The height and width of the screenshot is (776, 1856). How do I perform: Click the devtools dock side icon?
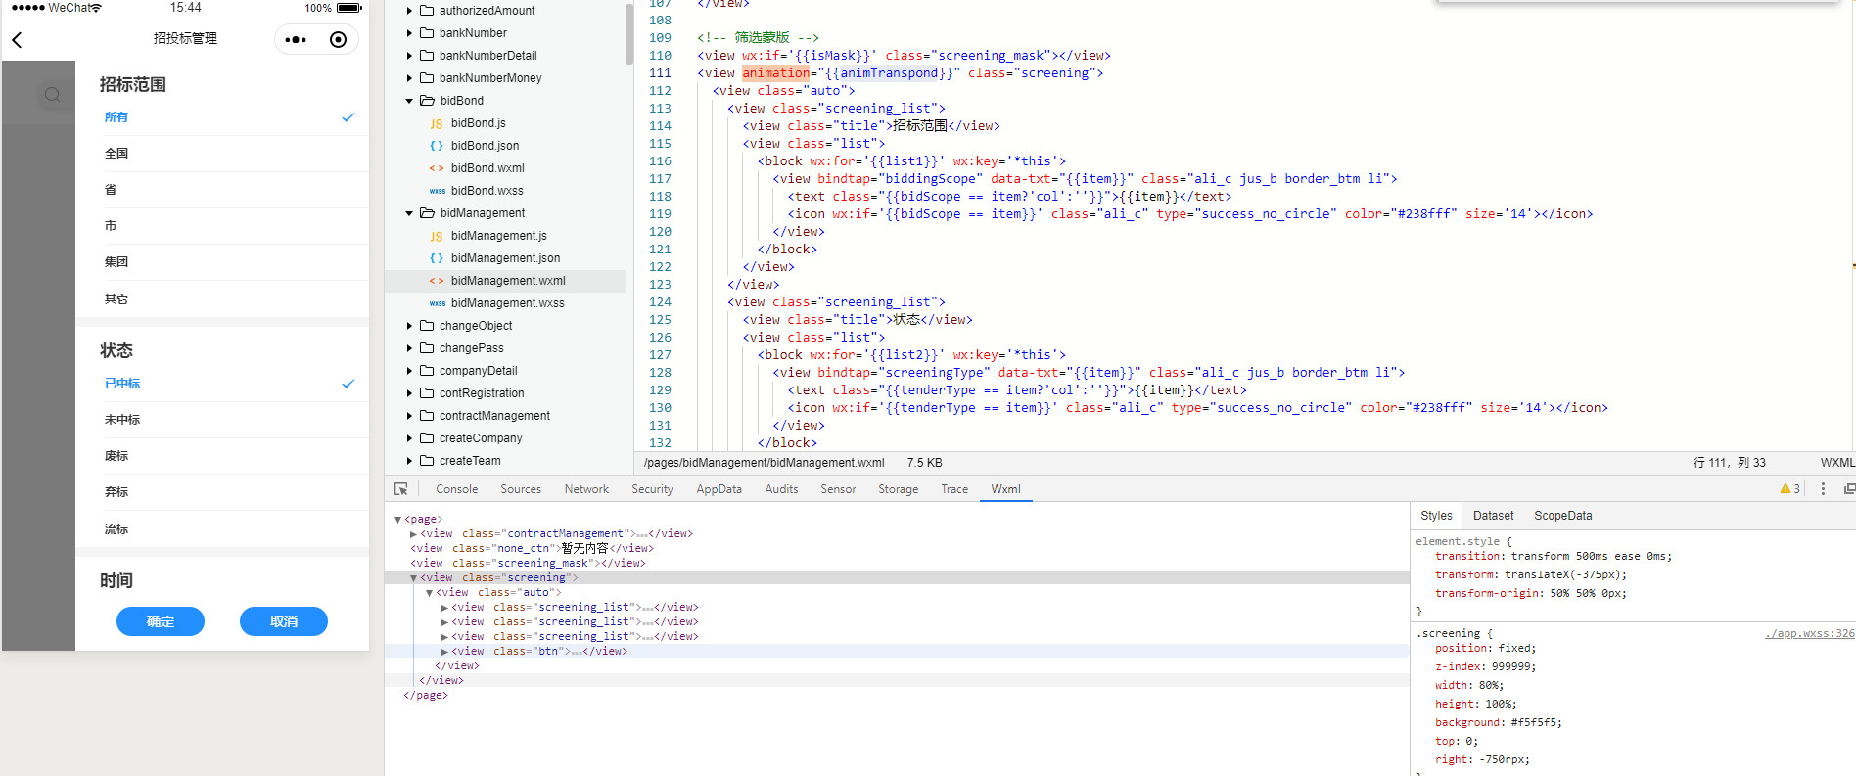pyautogui.click(x=1849, y=489)
